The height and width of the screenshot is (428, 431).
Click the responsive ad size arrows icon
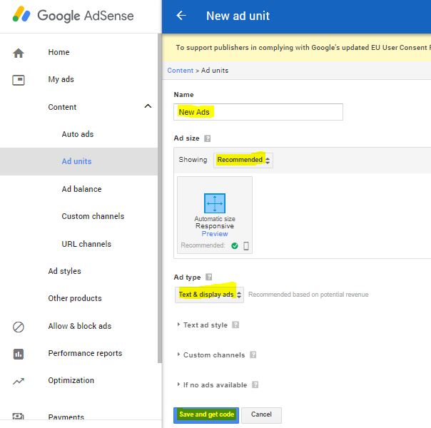coord(215,203)
